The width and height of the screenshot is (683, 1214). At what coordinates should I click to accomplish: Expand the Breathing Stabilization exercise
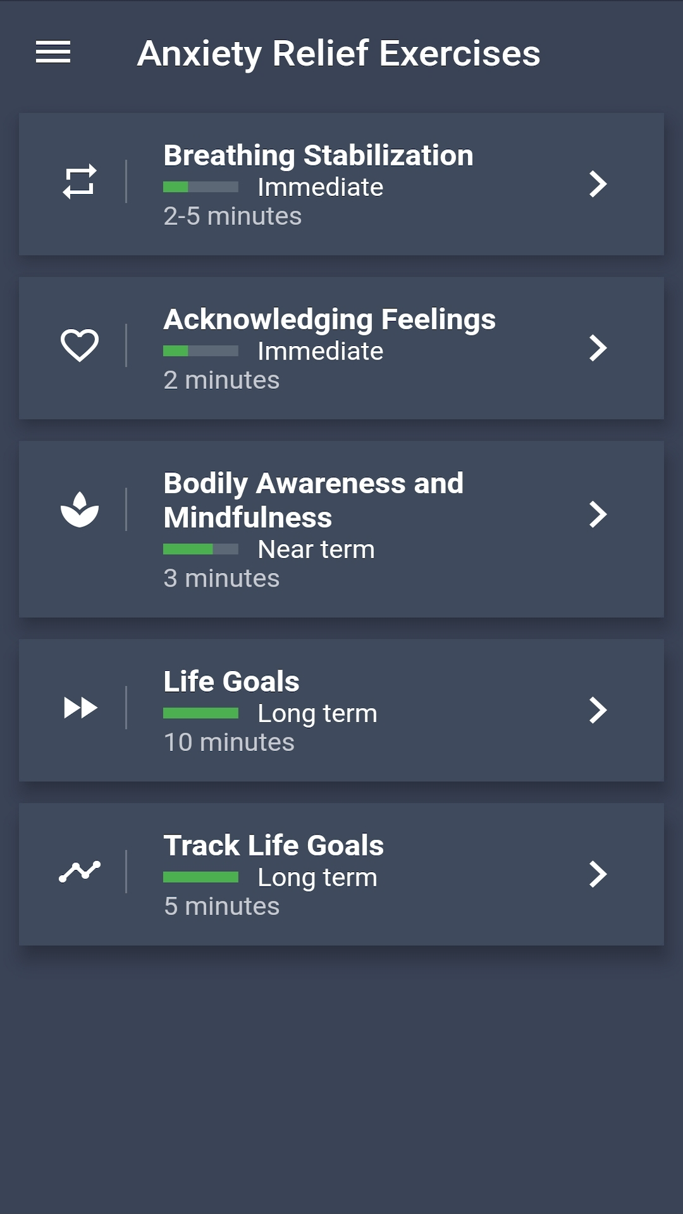pyautogui.click(x=597, y=183)
